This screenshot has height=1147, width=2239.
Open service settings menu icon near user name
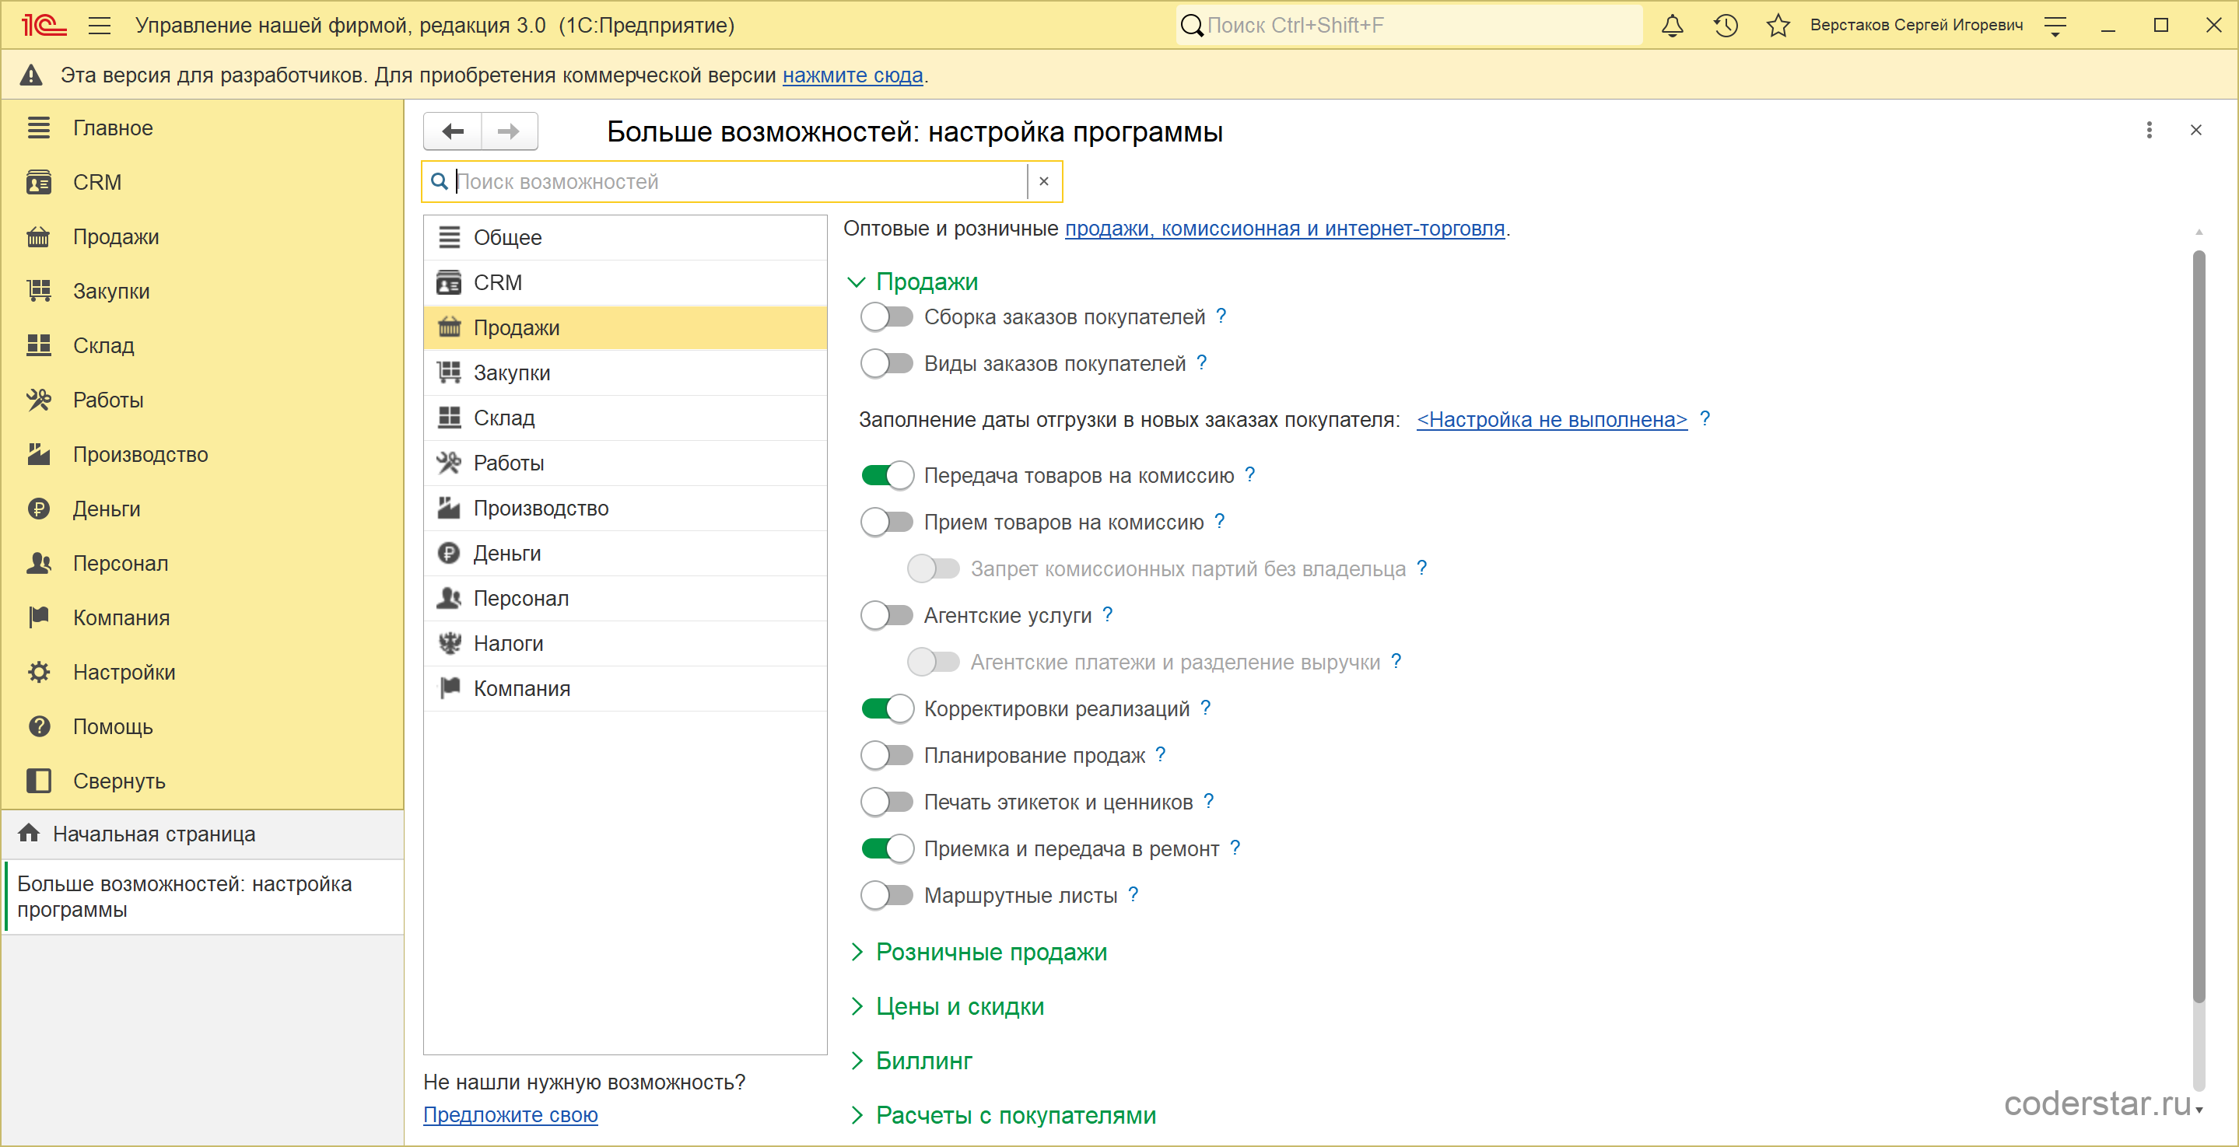[2055, 26]
